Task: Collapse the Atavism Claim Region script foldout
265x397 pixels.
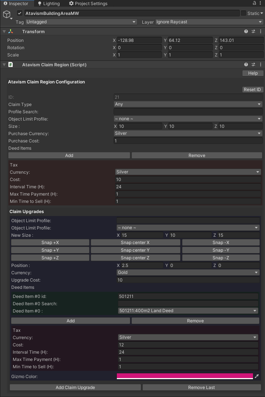Action: click(x=4, y=64)
